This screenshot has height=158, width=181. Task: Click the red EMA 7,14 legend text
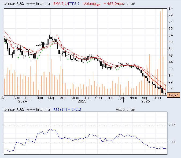coord(61,3)
